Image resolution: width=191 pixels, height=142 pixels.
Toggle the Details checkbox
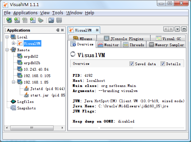point(163,64)
